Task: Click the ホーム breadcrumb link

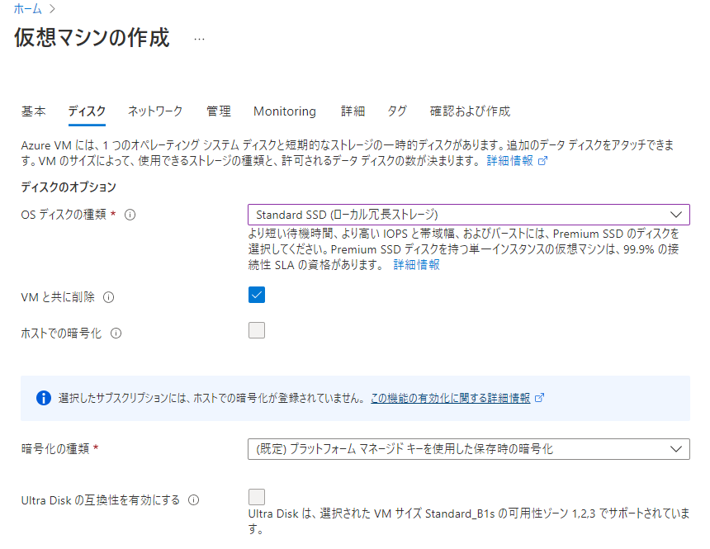Action: (27, 8)
